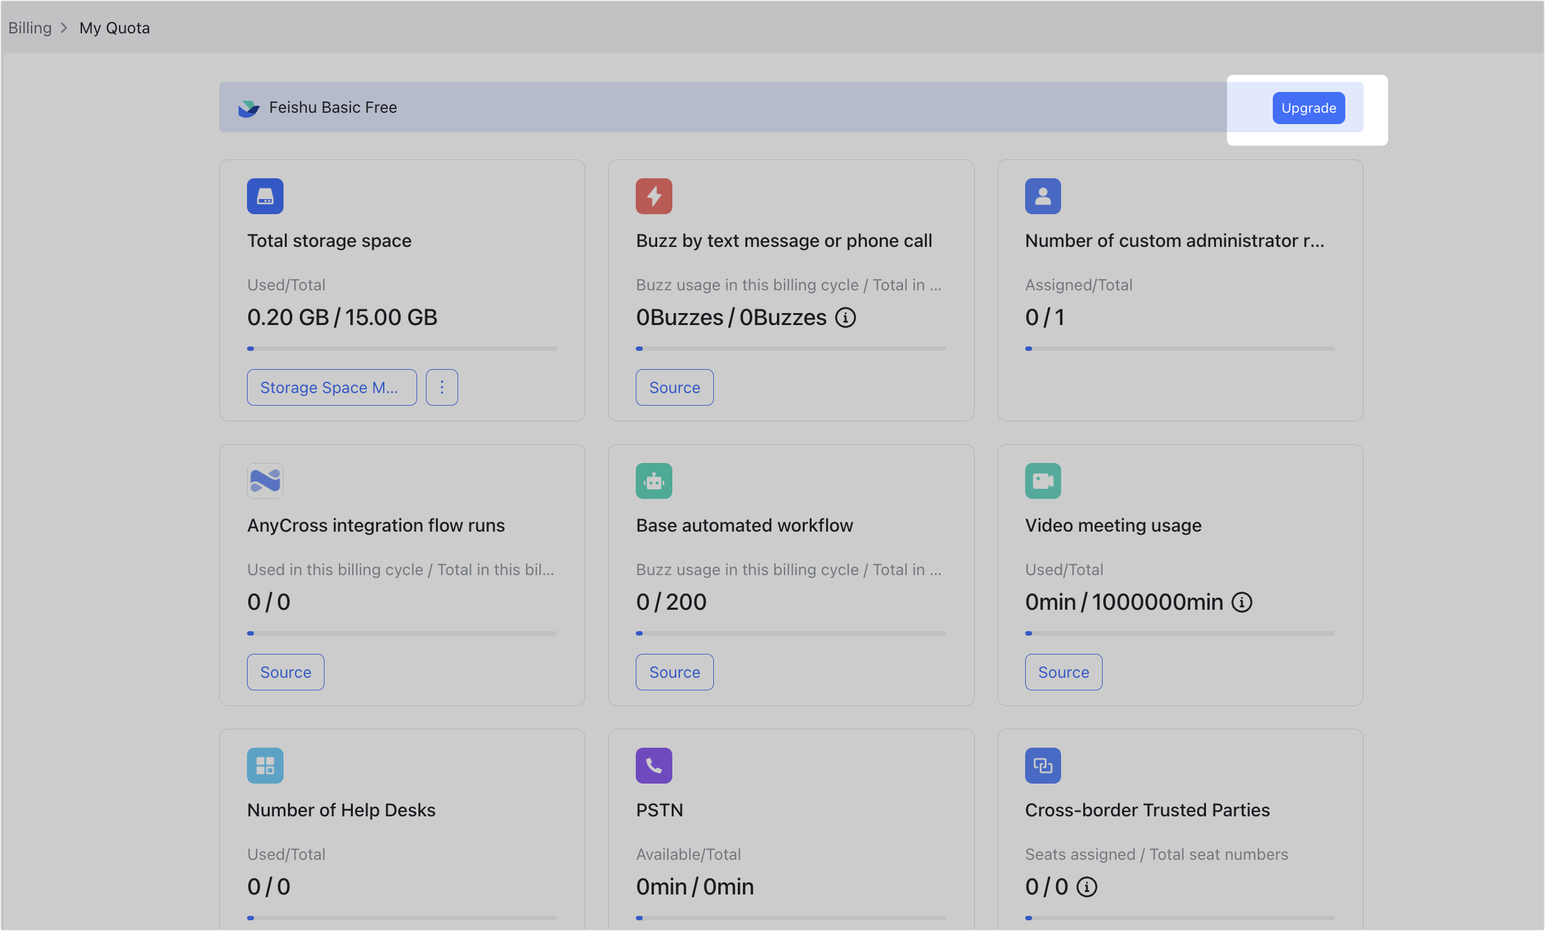Click the Feishu Basic Free logo

(248, 108)
